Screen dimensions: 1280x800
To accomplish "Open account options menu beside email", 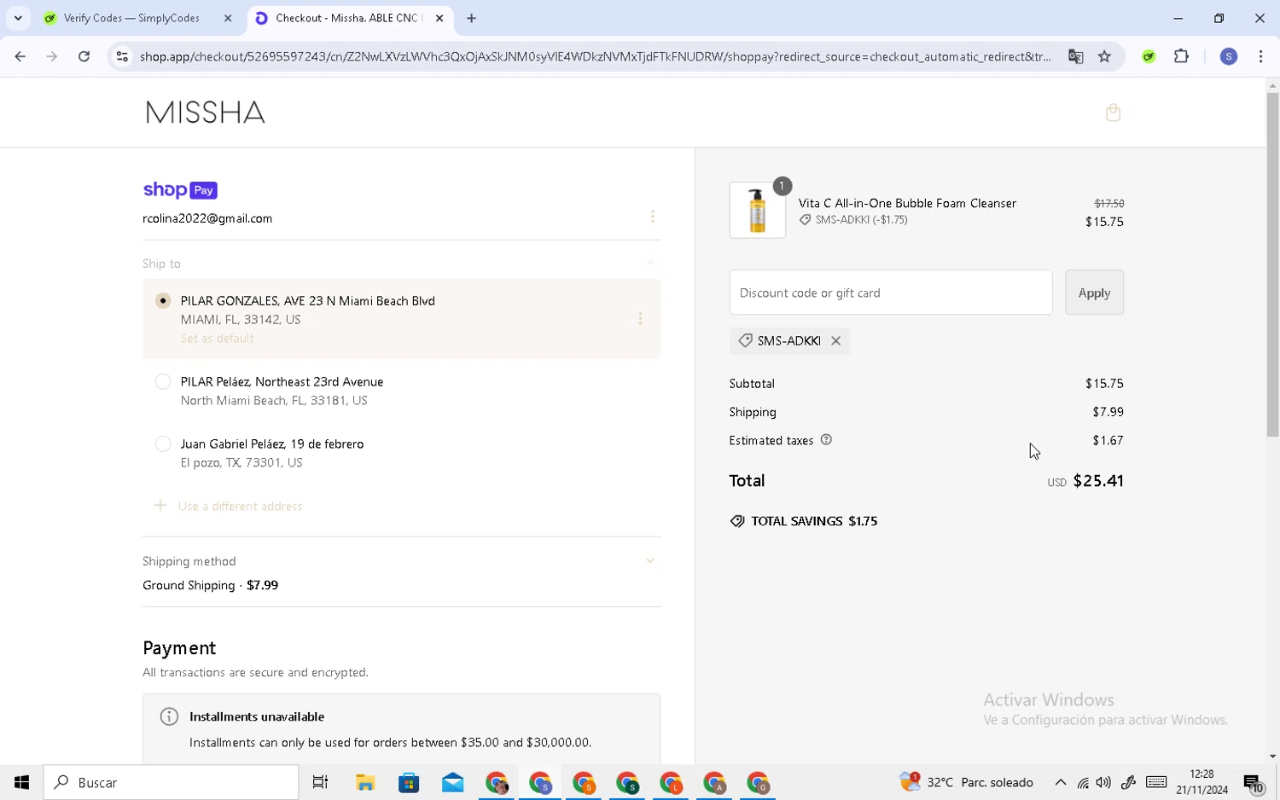I will point(653,217).
